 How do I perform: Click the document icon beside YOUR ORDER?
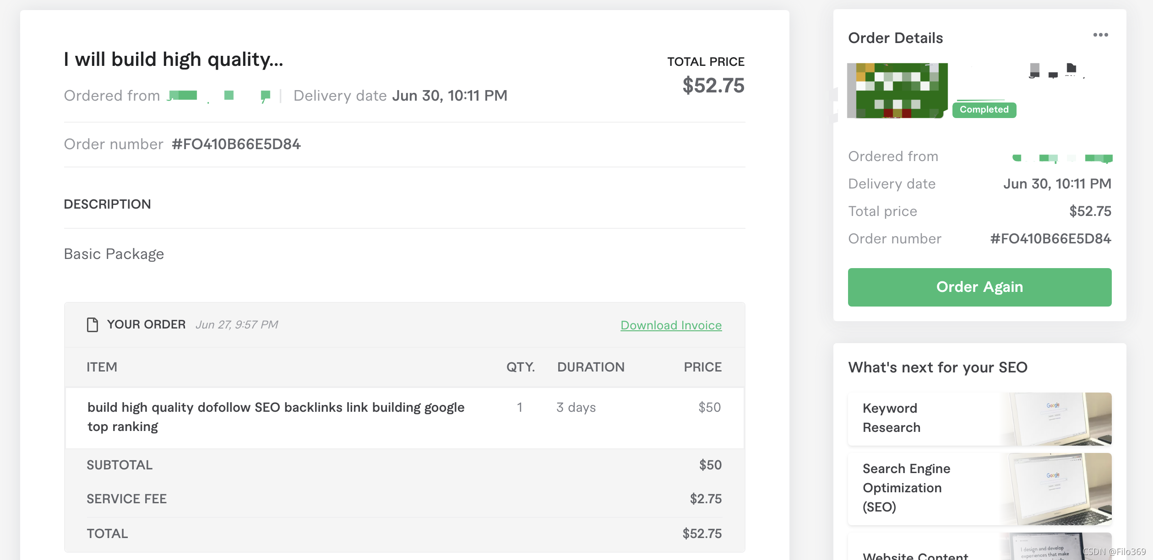pos(92,325)
